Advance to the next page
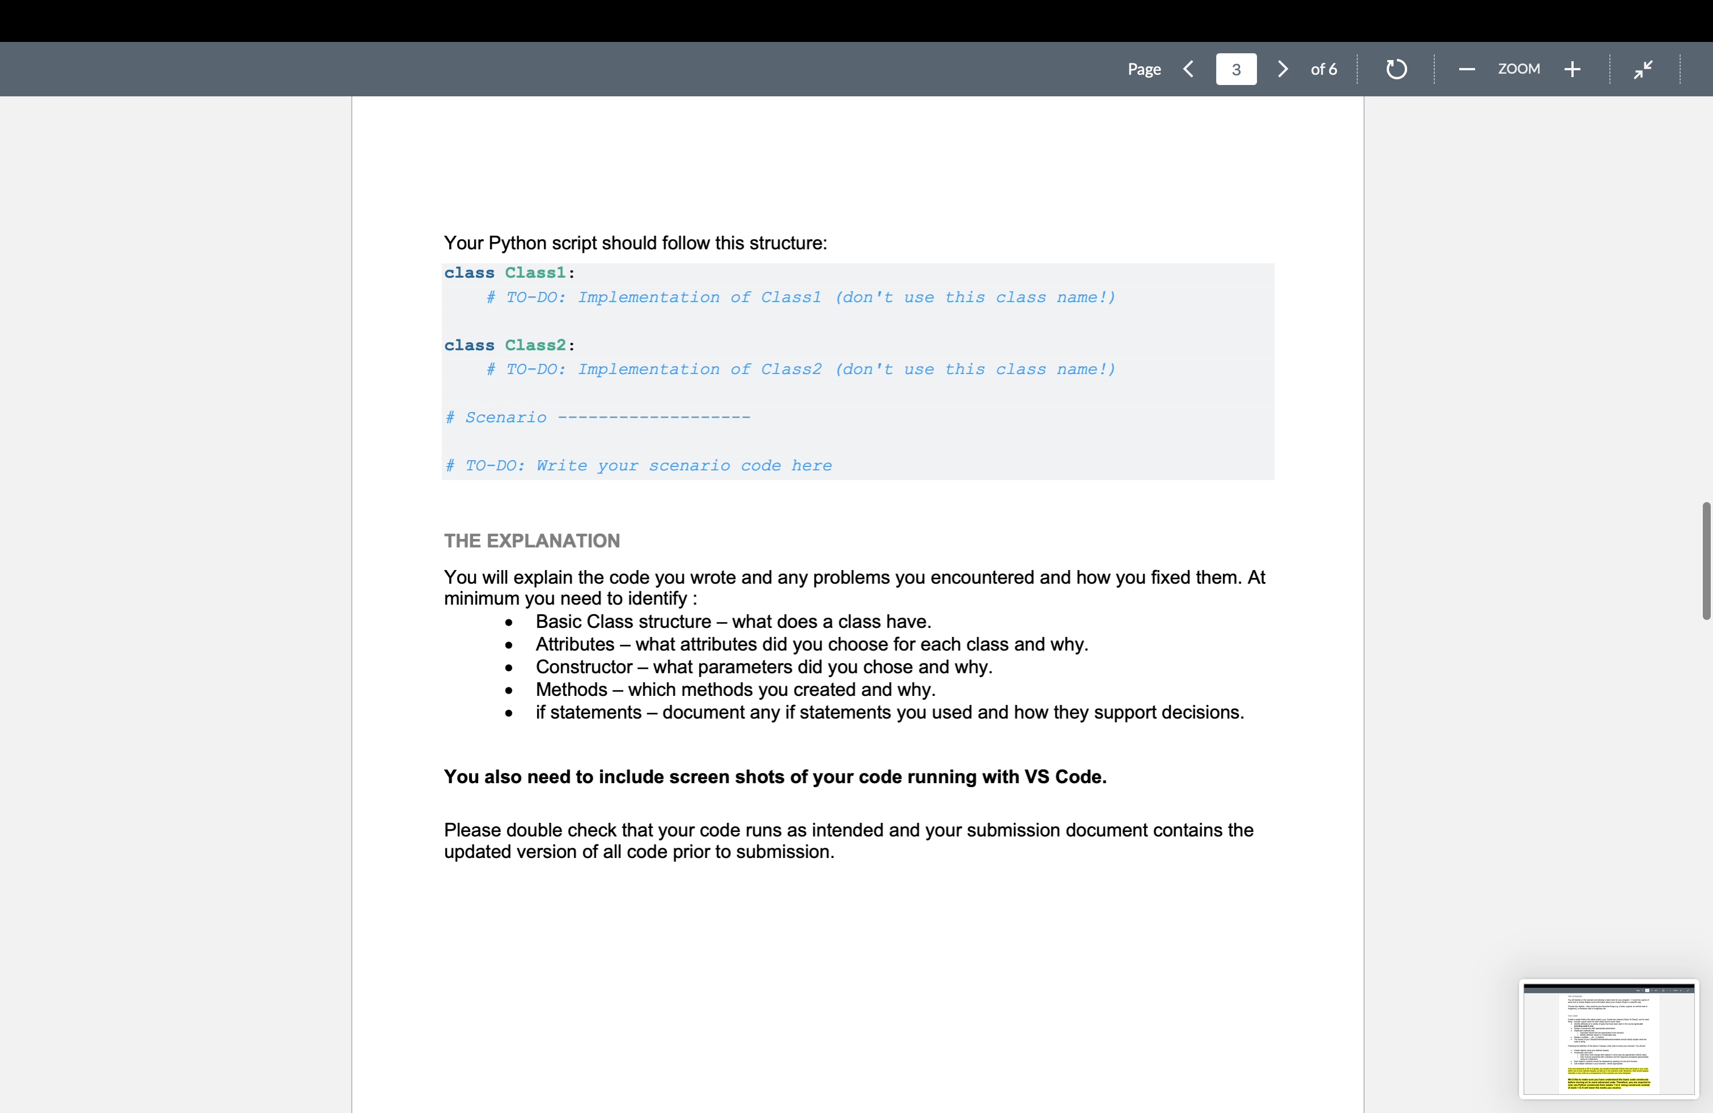The image size is (1713, 1113). click(1282, 69)
